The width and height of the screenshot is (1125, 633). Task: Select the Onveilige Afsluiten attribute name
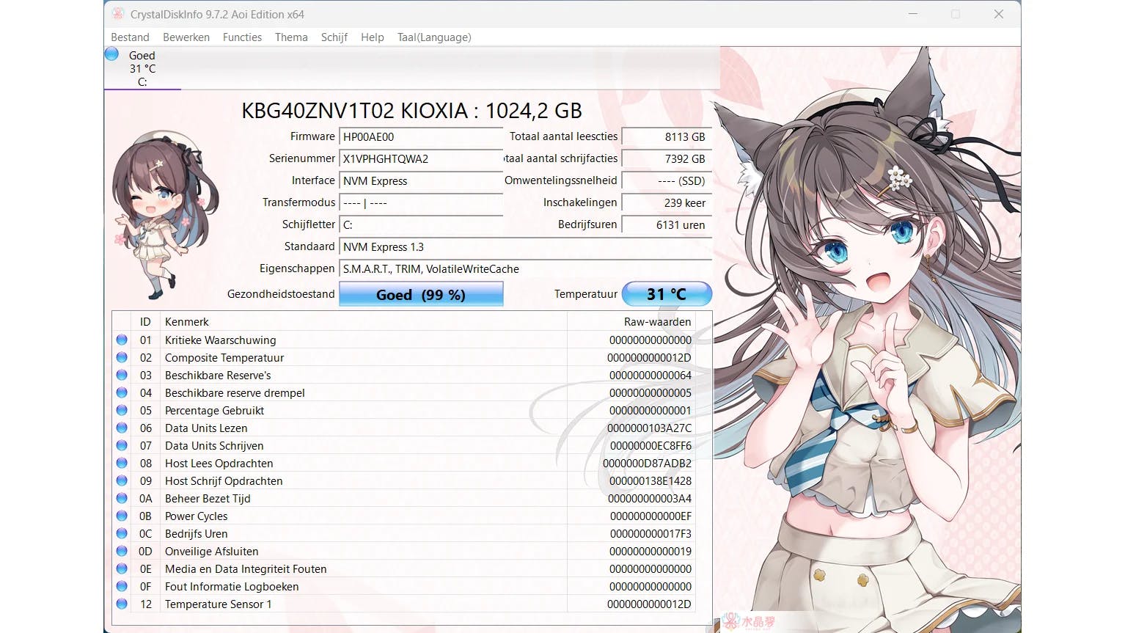tap(212, 551)
